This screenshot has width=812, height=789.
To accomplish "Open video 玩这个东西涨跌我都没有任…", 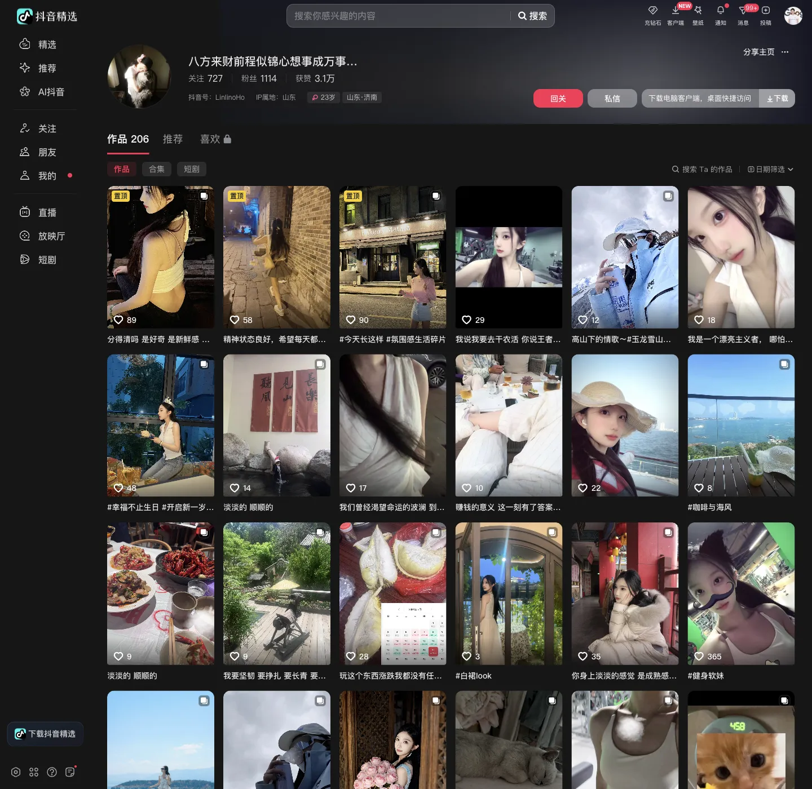I will (393, 594).
